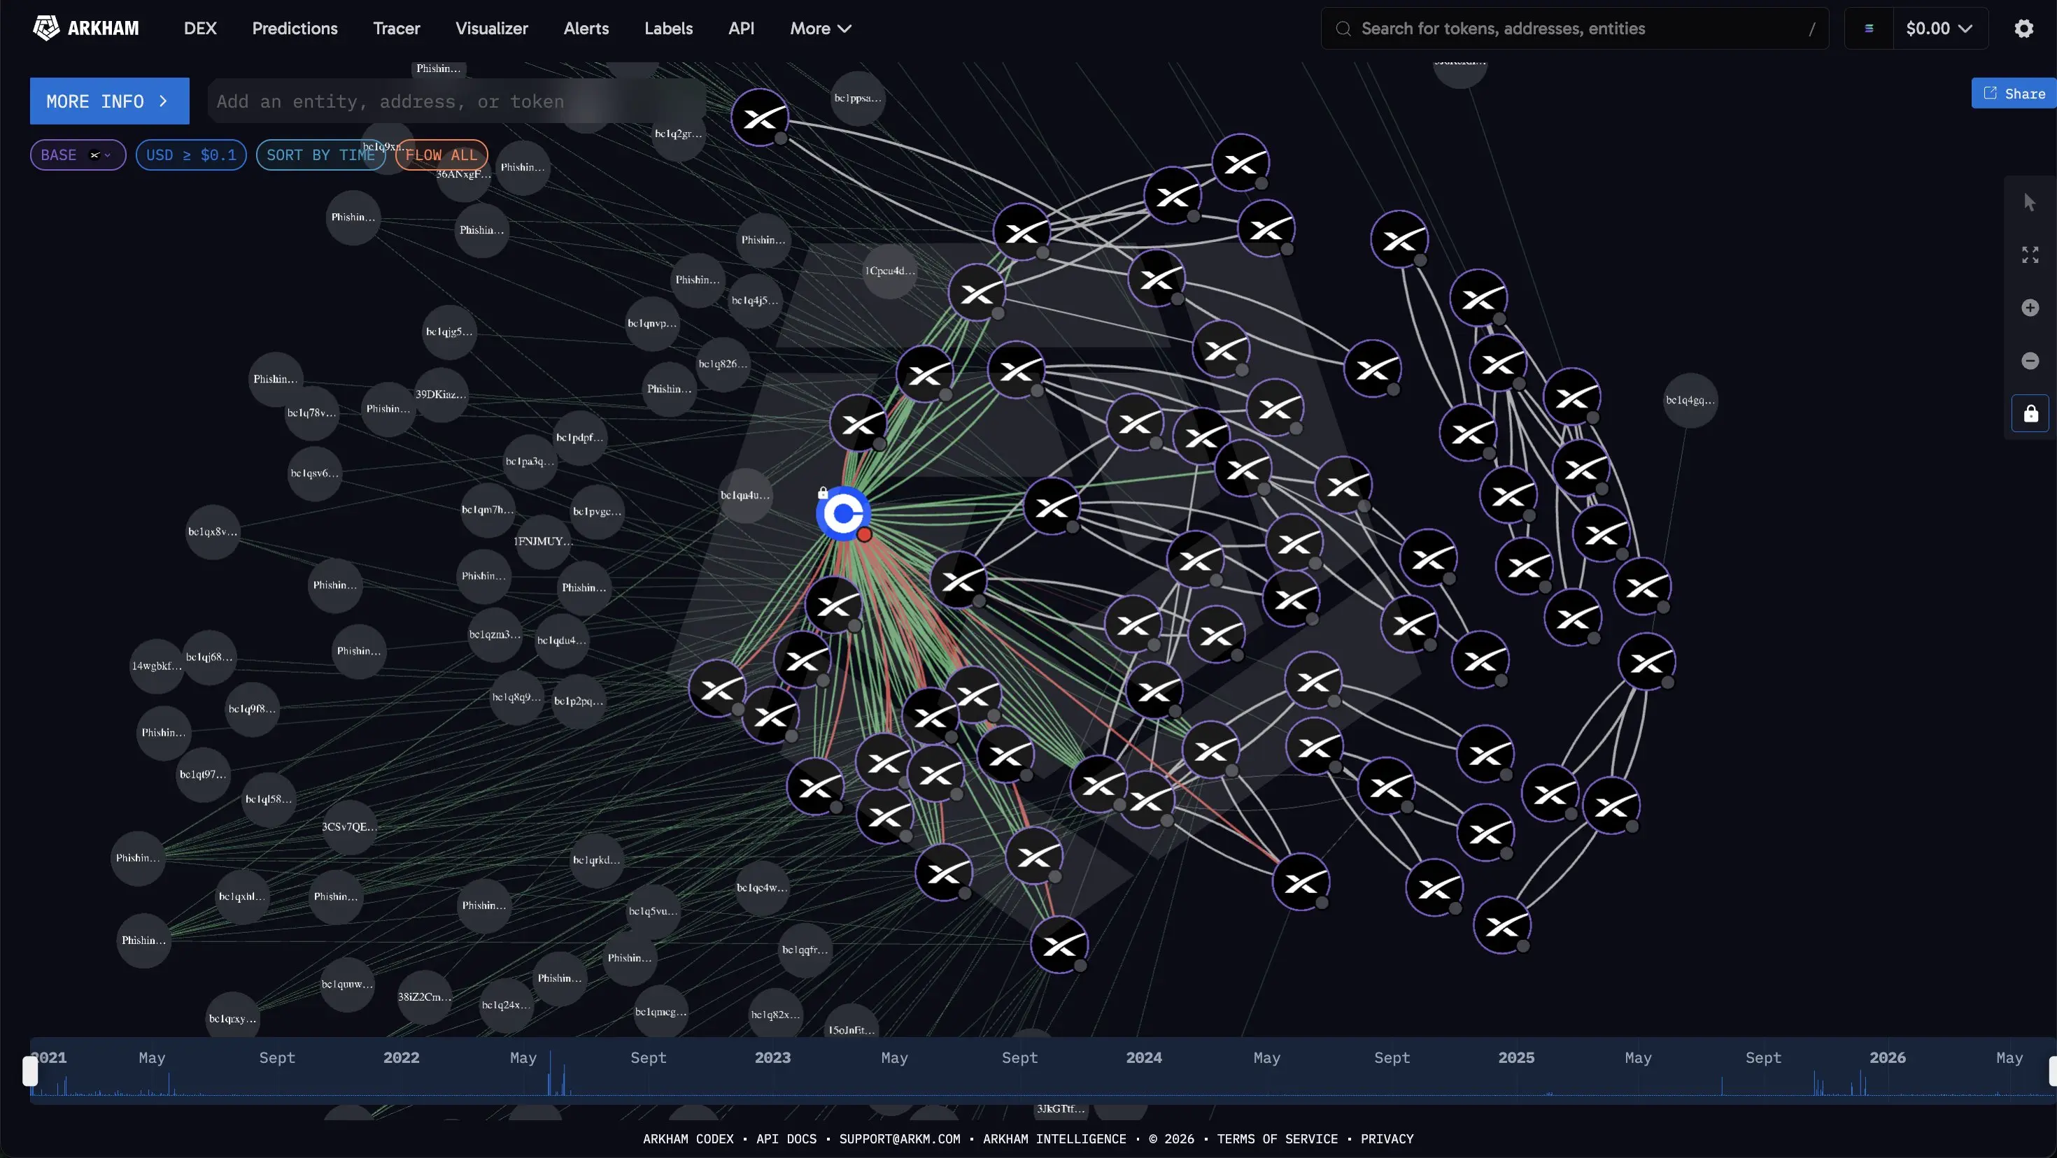Click SUPPORT@ARKM.COM link

pos(900,1139)
